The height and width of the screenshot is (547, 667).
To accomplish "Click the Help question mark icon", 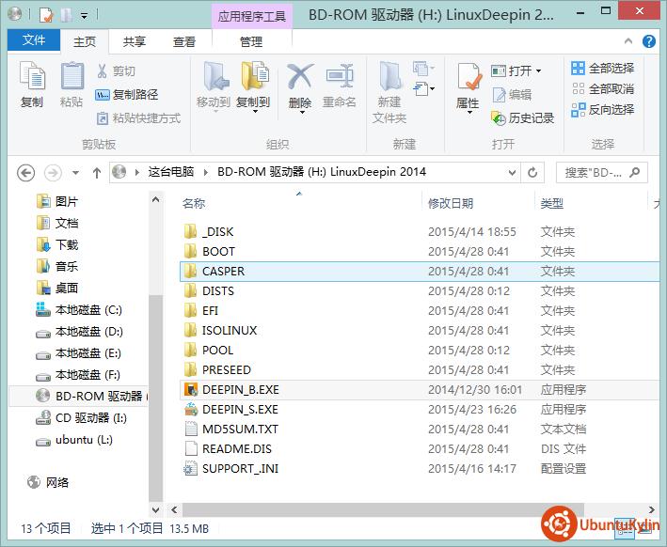I will (x=649, y=41).
